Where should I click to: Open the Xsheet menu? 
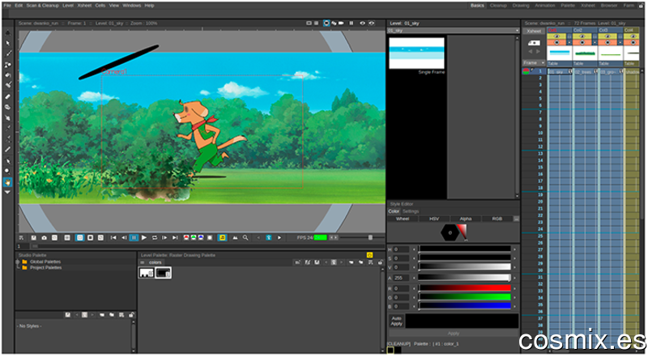(84, 6)
